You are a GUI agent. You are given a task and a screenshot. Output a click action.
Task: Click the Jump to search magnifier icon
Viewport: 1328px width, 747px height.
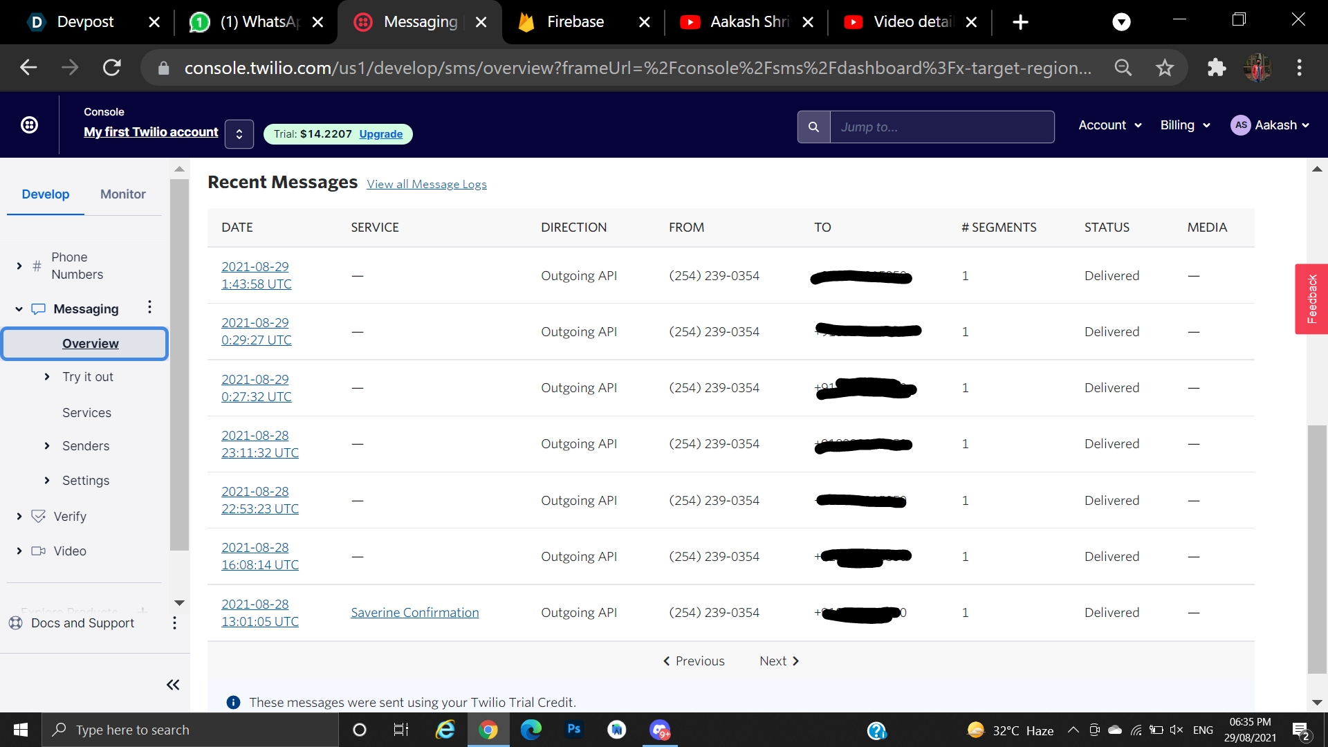click(813, 127)
